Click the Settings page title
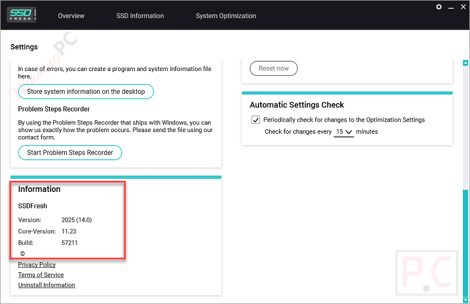This screenshot has height=304, width=470. pyautogui.click(x=24, y=47)
